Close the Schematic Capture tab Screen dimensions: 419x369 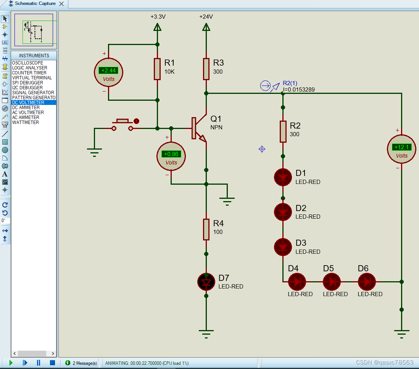tap(61, 4)
